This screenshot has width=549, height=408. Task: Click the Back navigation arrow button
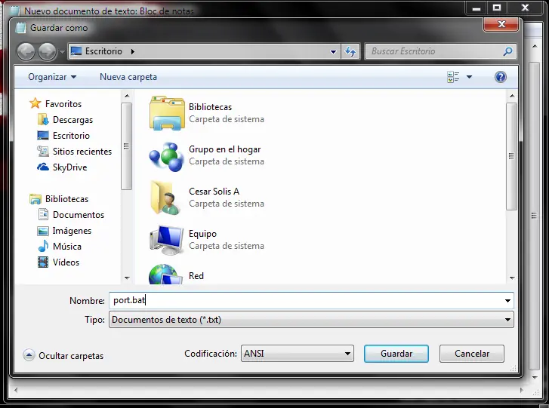coord(26,51)
